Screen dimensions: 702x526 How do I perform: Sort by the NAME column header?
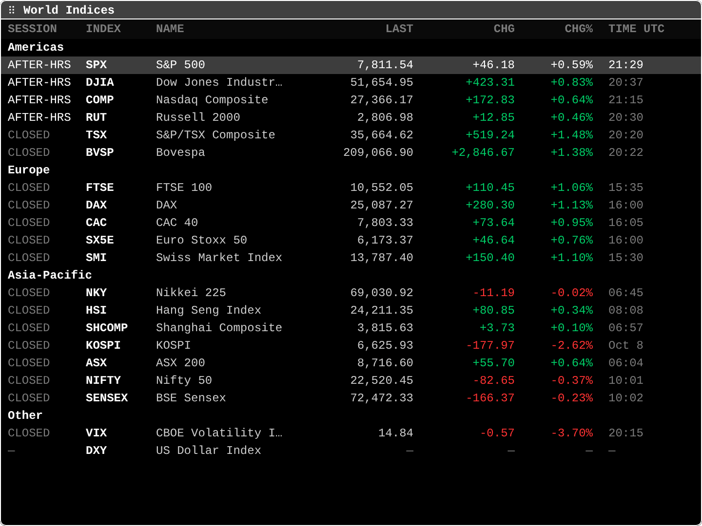pos(170,29)
